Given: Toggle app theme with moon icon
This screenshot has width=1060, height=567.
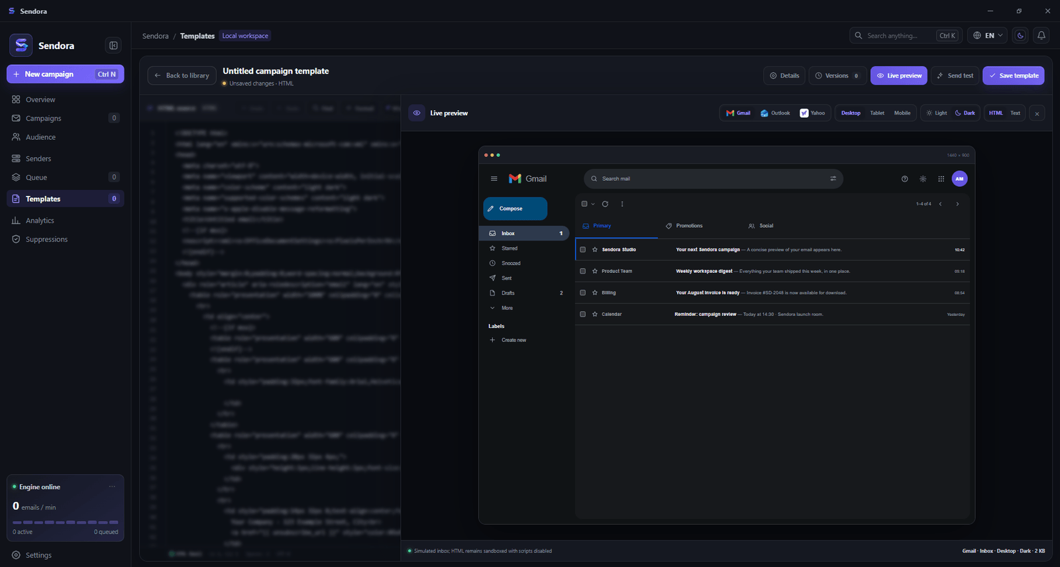Looking at the screenshot, I should point(1020,36).
